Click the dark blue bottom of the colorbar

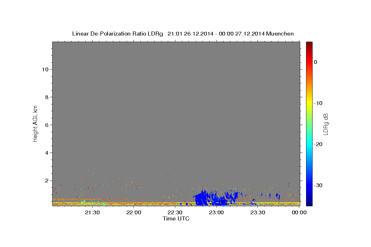[x=309, y=203]
